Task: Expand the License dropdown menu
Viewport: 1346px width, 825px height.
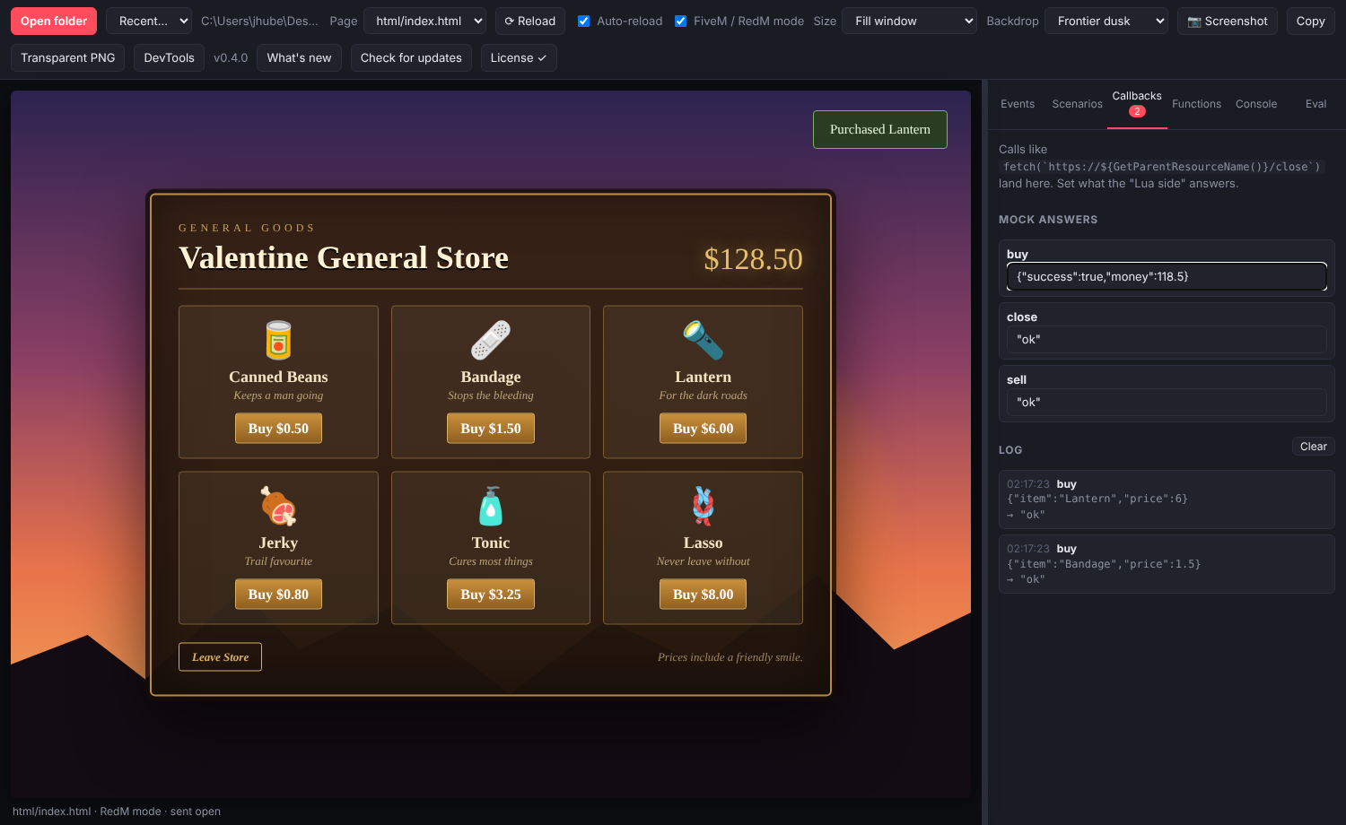Action: click(x=519, y=57)
